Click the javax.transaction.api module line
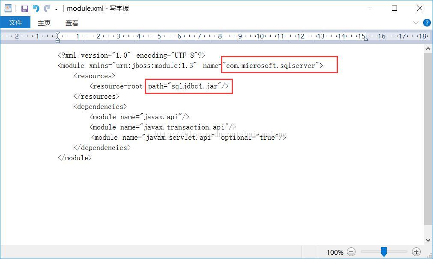This screenshot has height=259, width=433. point(163,127)
